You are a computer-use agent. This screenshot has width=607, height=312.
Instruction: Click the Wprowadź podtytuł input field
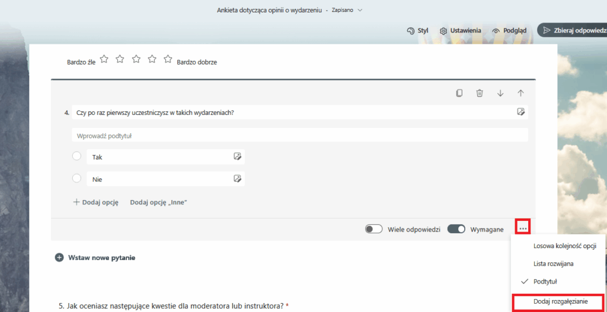(299, 136)
